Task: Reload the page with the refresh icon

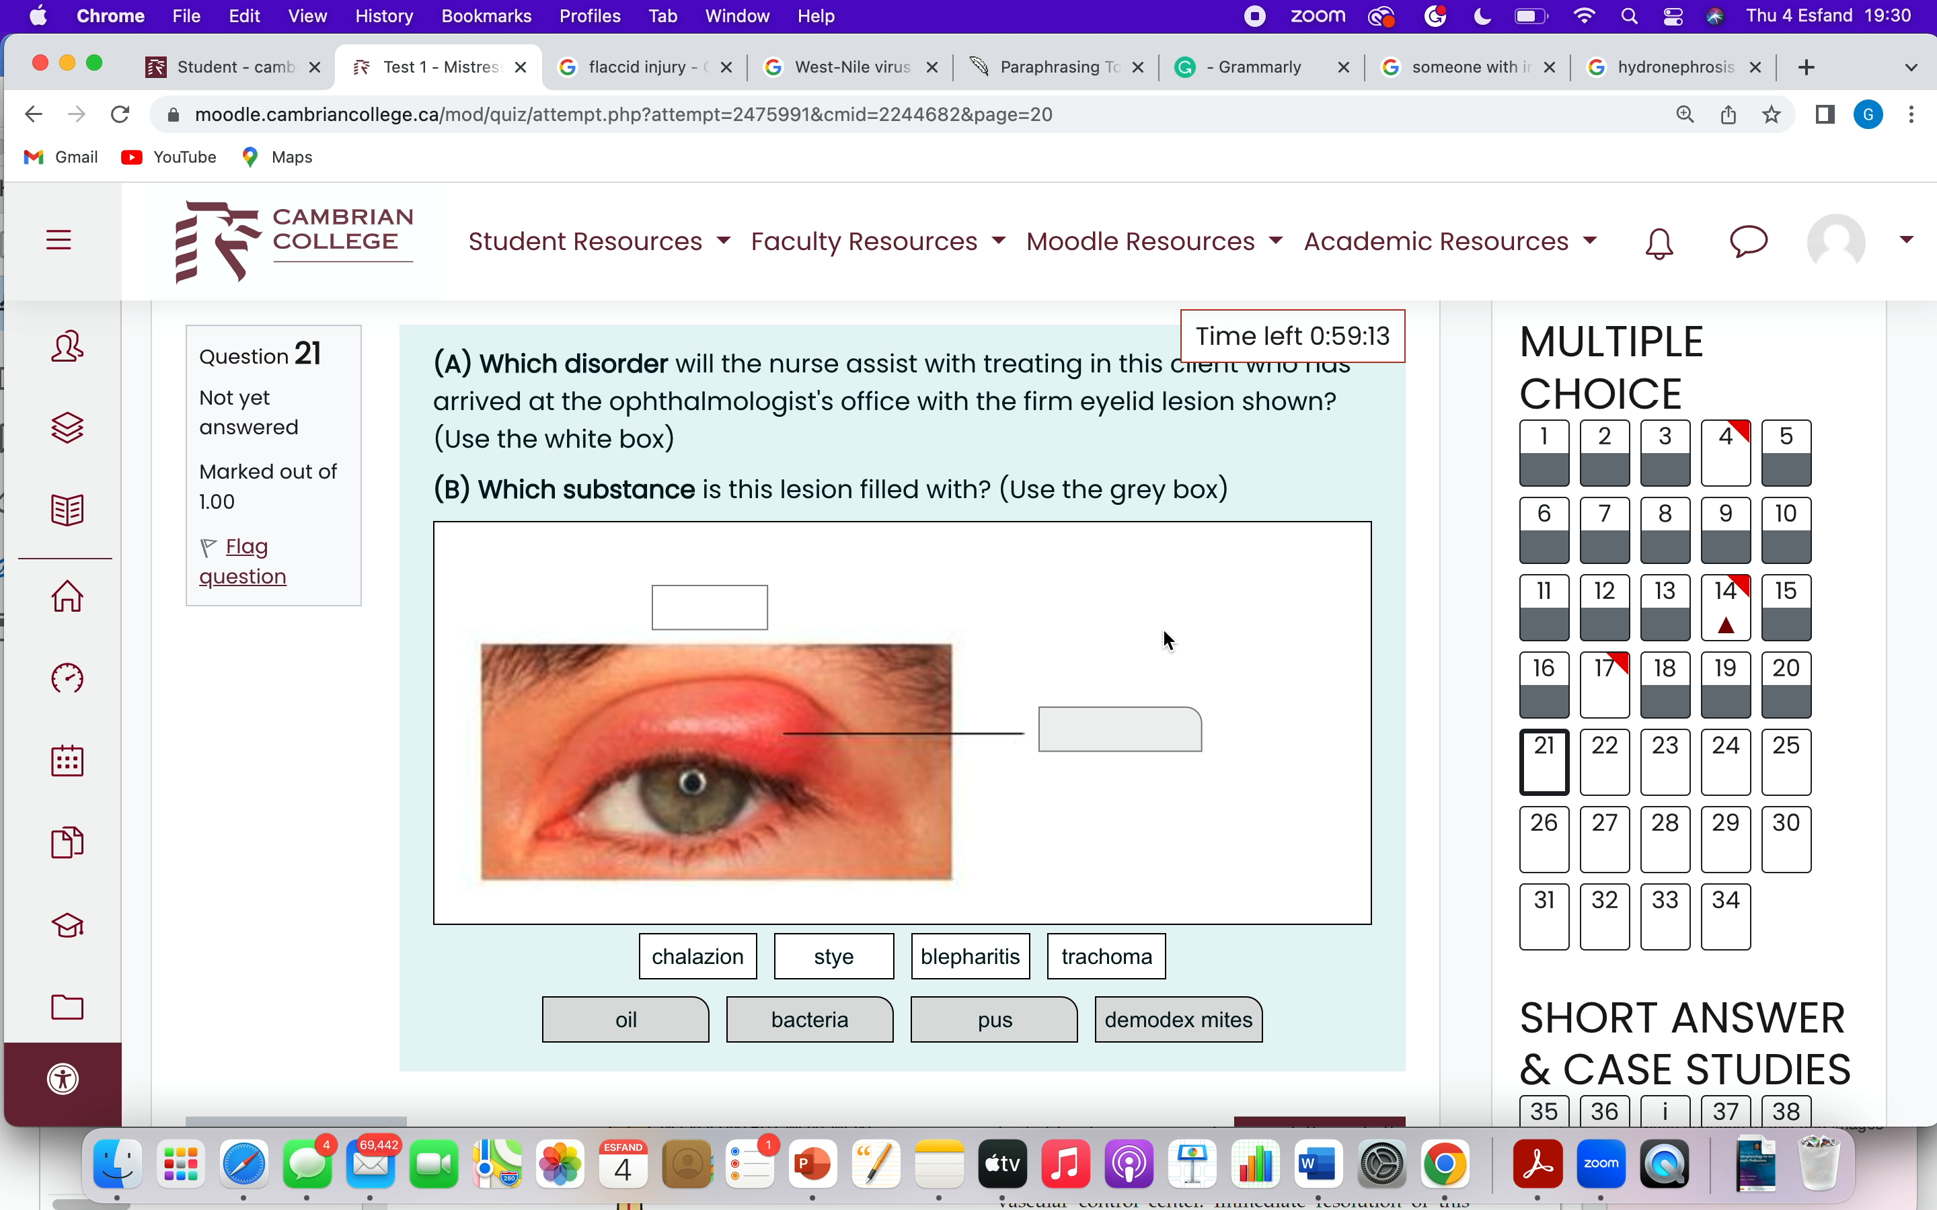Action: [120, 114]
